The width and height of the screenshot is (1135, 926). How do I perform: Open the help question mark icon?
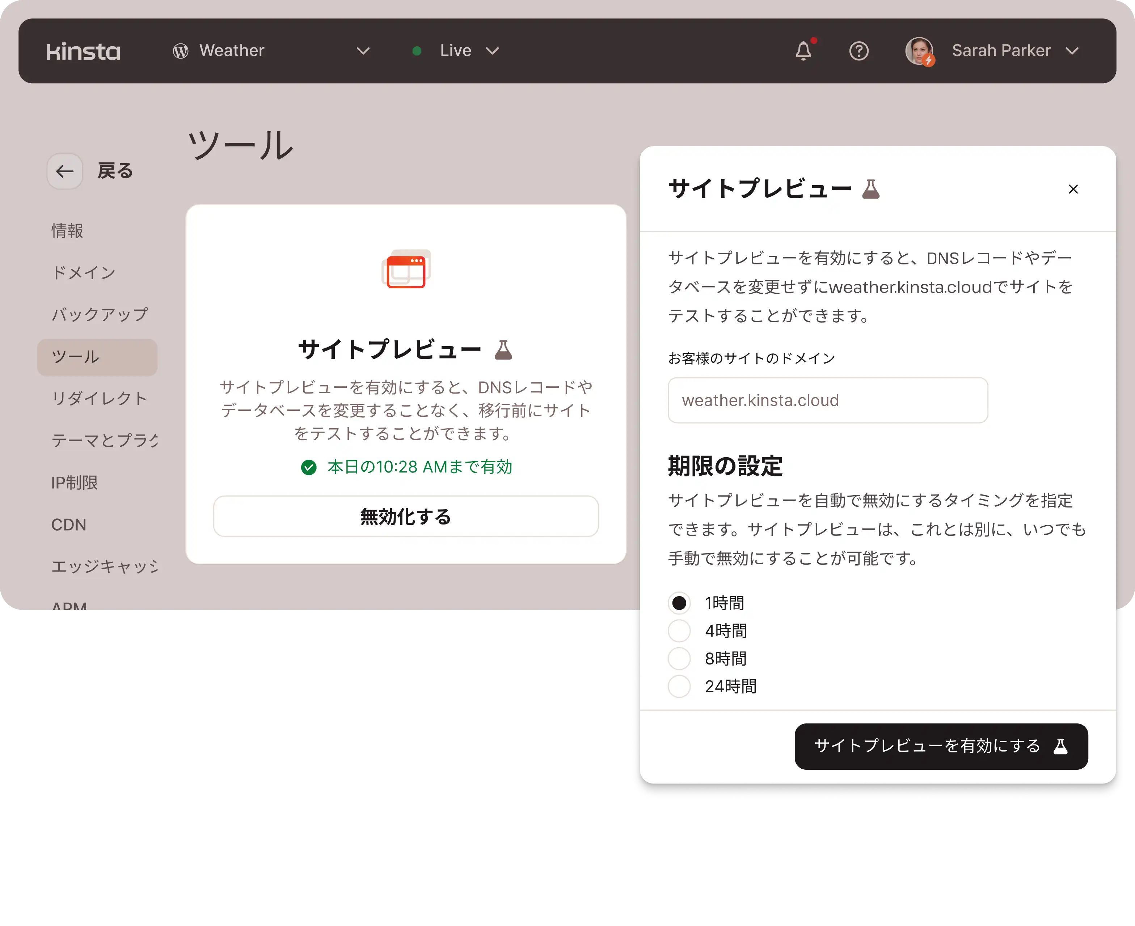[x=858, y=51]
